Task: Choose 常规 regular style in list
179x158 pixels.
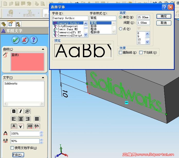Action: tap(101, 23)
